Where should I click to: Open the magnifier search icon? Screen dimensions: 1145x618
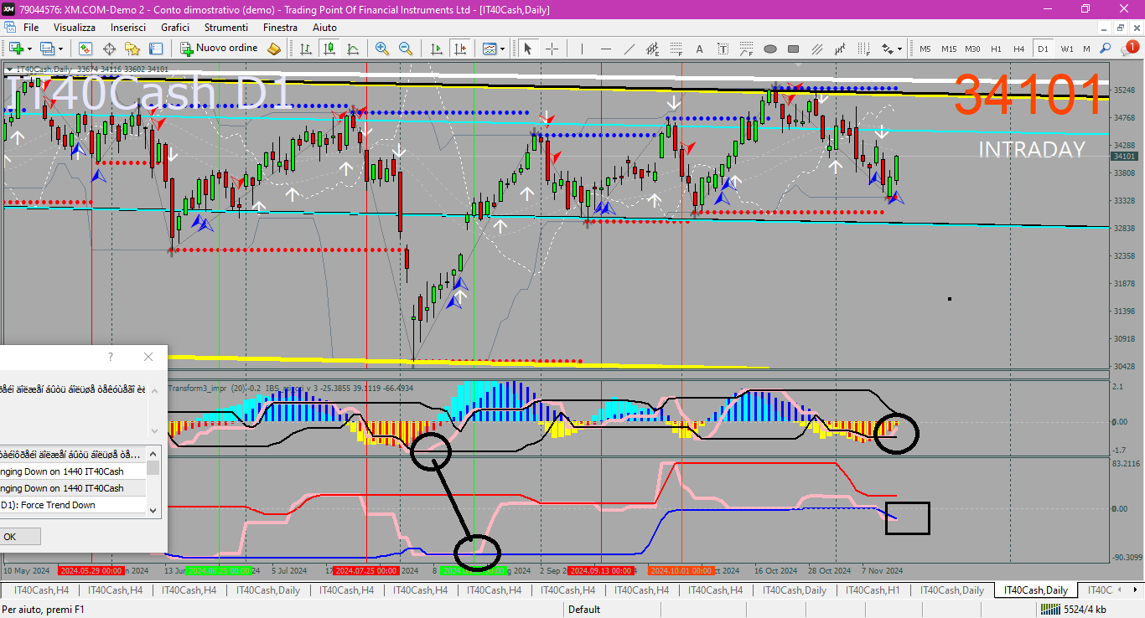tap(1106, 49)
